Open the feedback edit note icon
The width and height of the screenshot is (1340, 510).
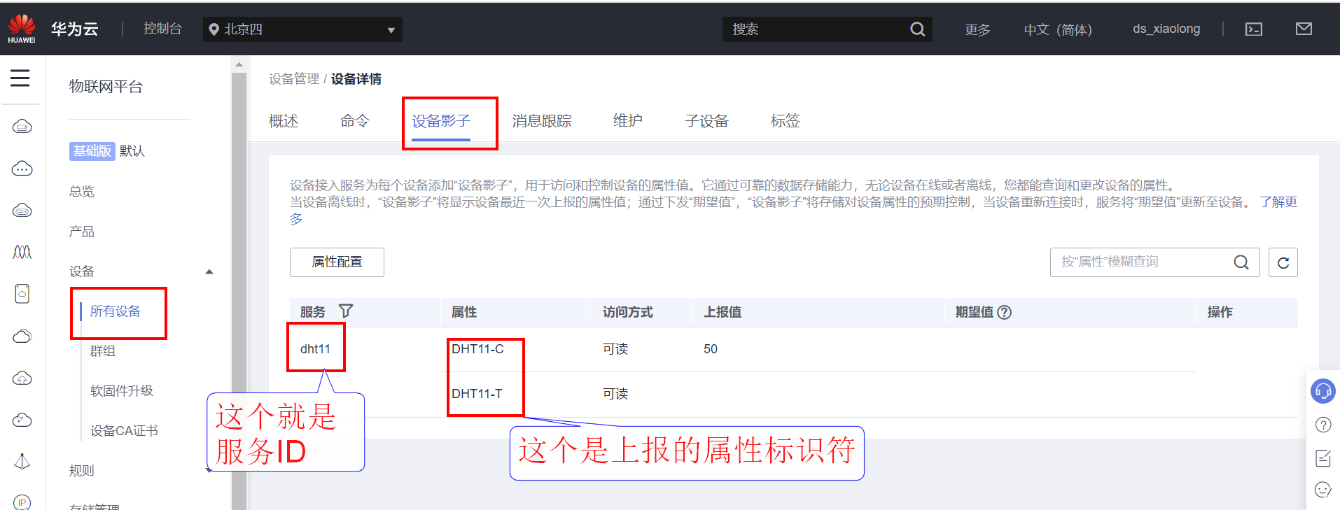[1323, 458]
